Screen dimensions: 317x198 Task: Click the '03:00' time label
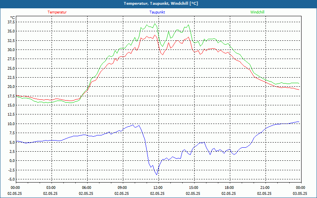click(51, 187)
